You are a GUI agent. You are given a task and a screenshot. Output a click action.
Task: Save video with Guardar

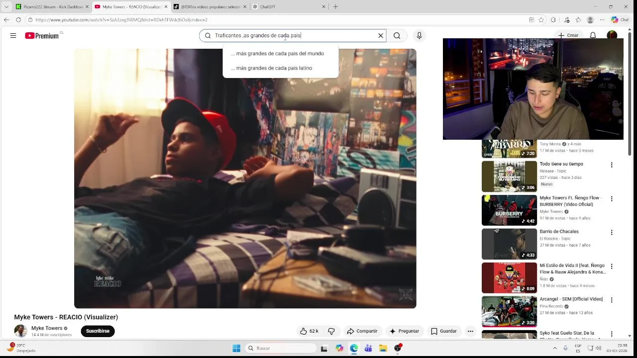click(443, 331)
